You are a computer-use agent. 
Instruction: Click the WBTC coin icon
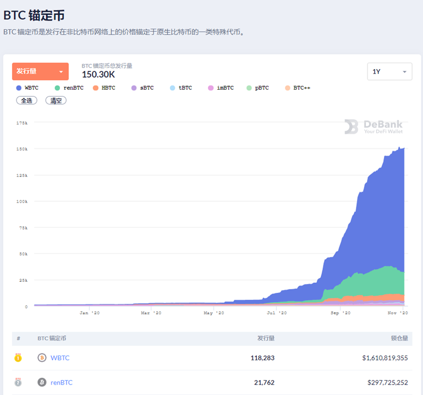point(42,358)
